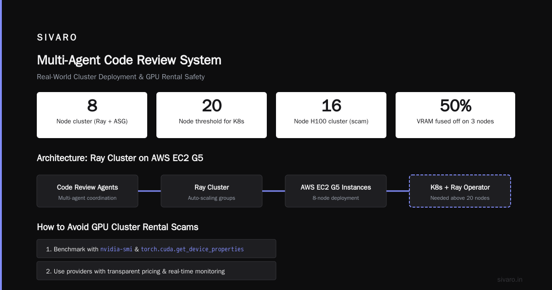Viewport: 552px width, 290px height.
Task: Select the transparent pricing tip row
Action: pyautogui.click(x=156, y=271)
